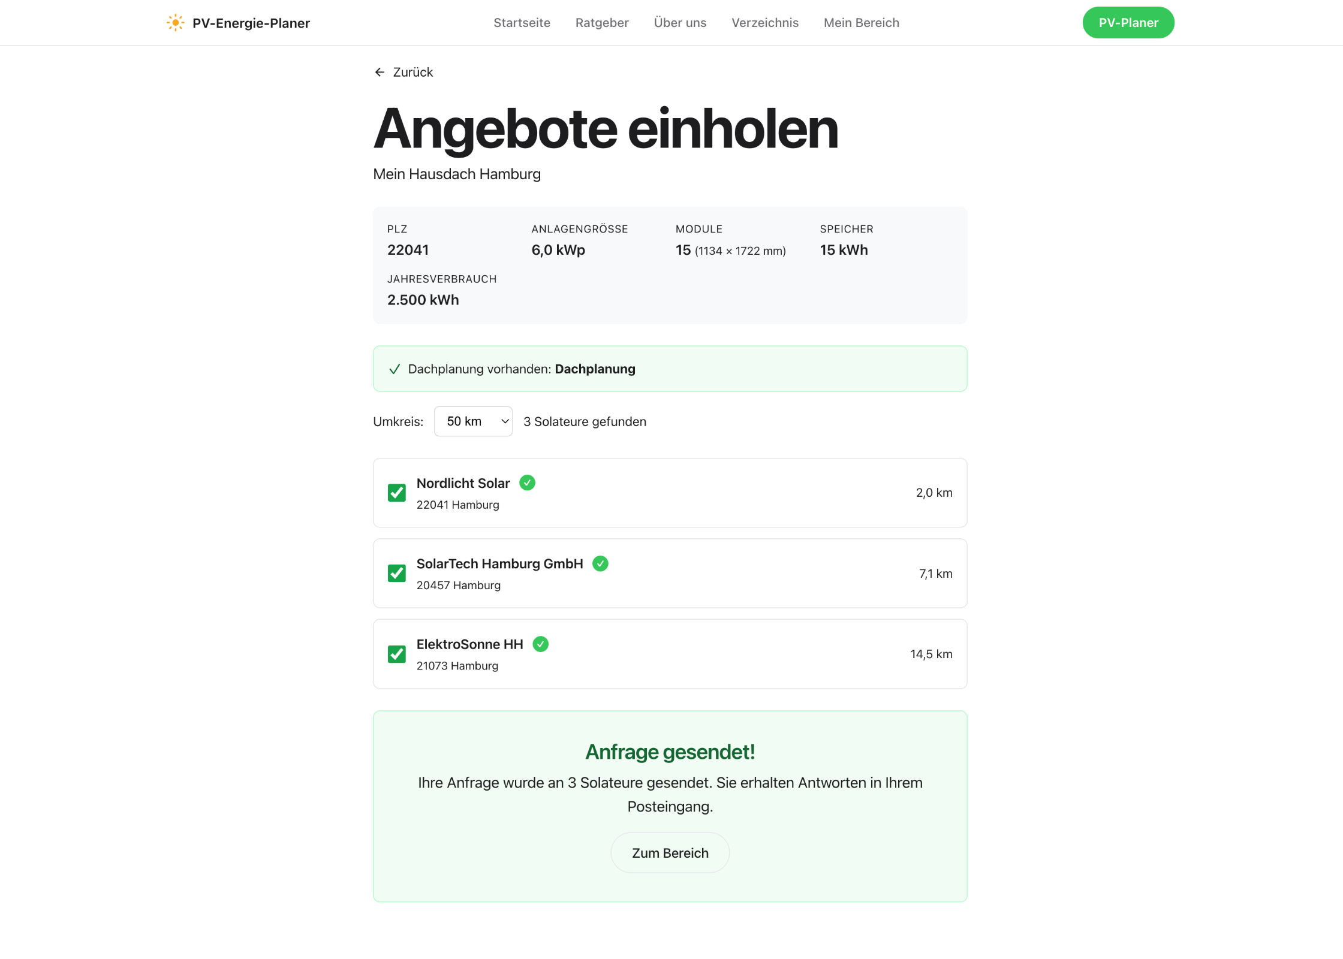The height and width of the screenshot is (959, 1343).
Task: Open the Umkreis distance dropdown
Action: [473, 421]
